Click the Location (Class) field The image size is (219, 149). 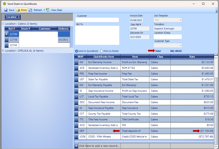tap(168, 37)
